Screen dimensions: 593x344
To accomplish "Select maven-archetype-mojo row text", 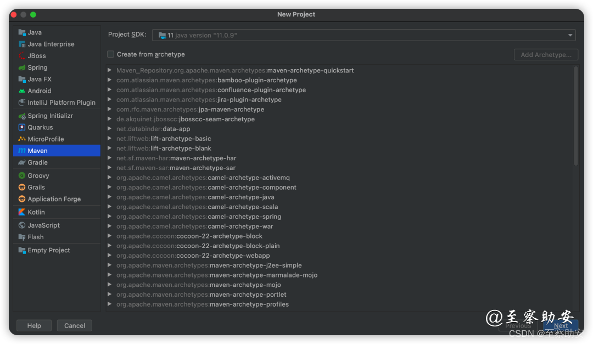I will [199, 285].
